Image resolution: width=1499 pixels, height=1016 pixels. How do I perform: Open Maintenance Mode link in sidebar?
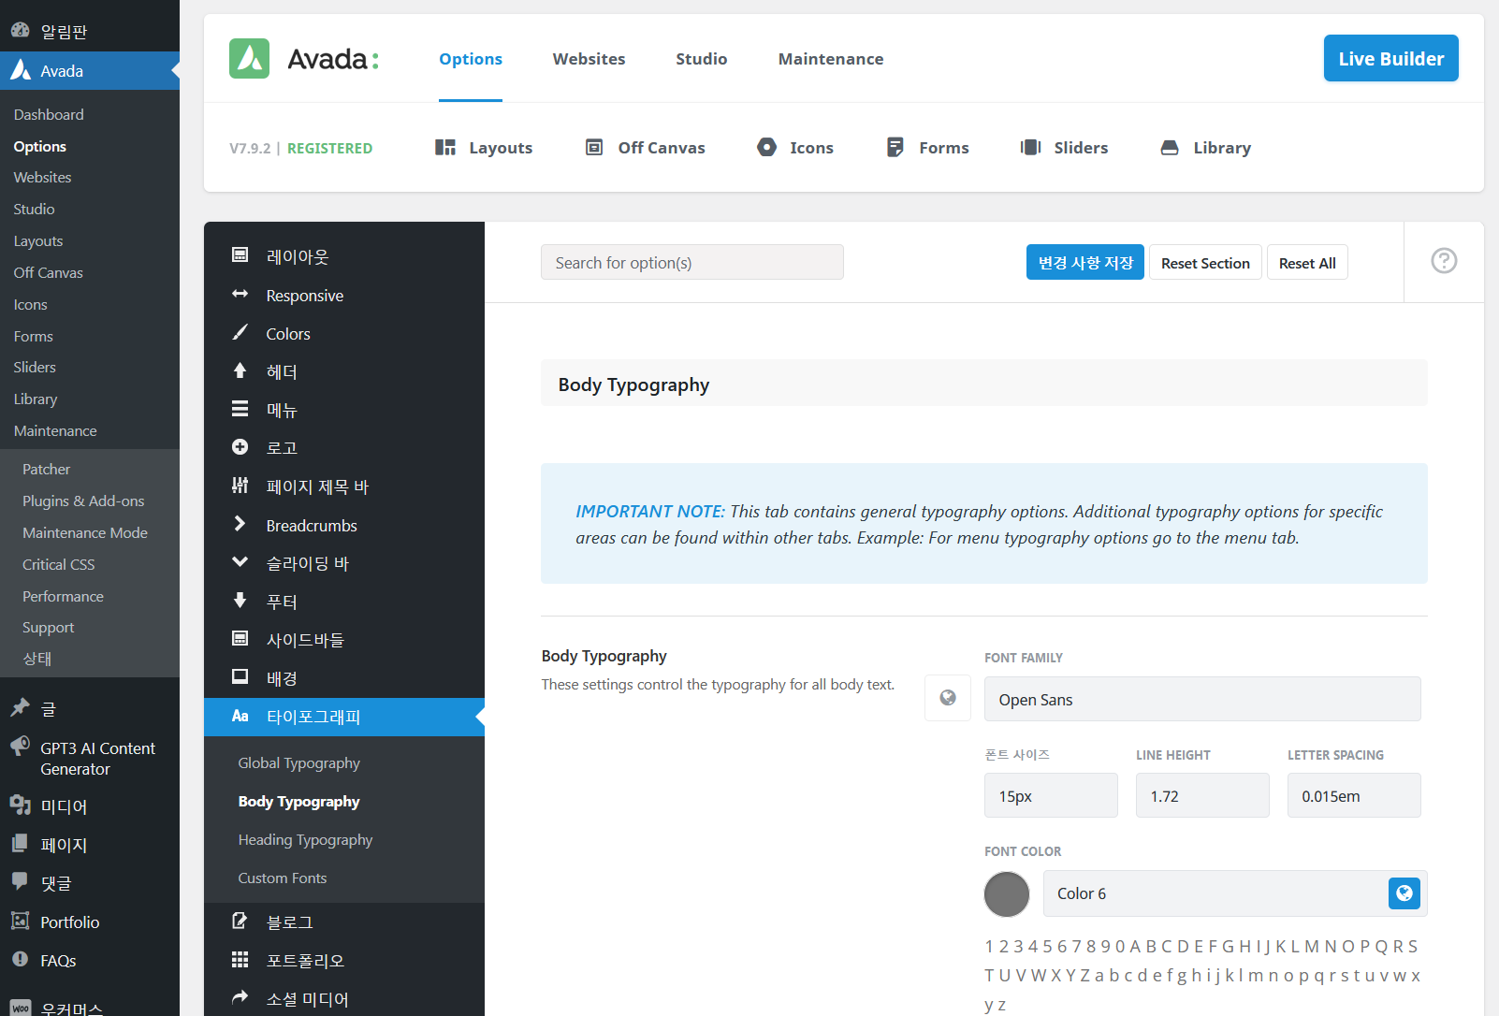click(x=85, y=532)
